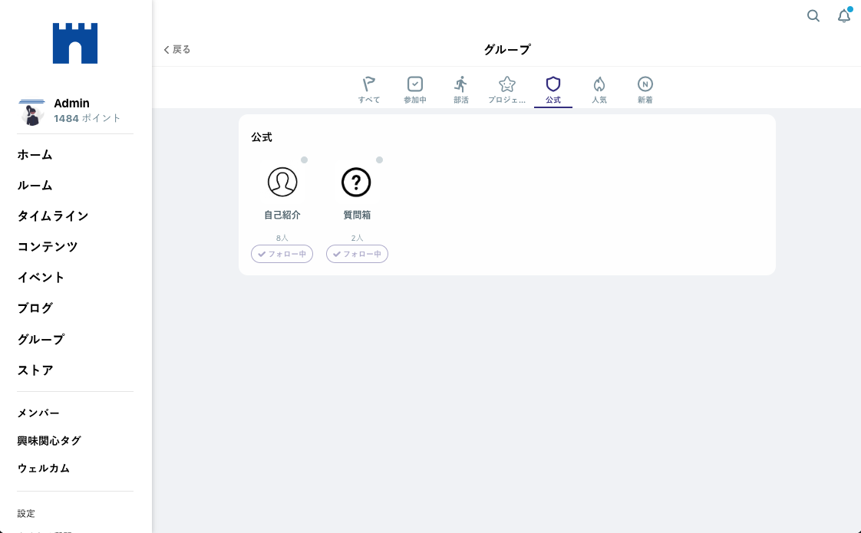Switch to 人気 flame tab
This screenshot has height=533, width=861.
point(599,90)
